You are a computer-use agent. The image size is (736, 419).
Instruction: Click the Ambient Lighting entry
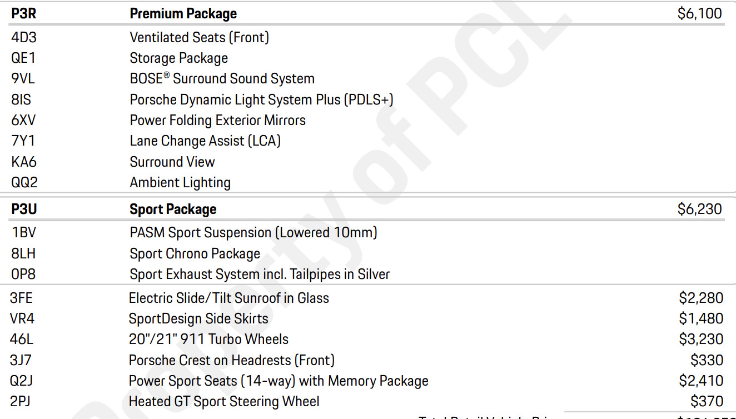[x=180, y=182]
